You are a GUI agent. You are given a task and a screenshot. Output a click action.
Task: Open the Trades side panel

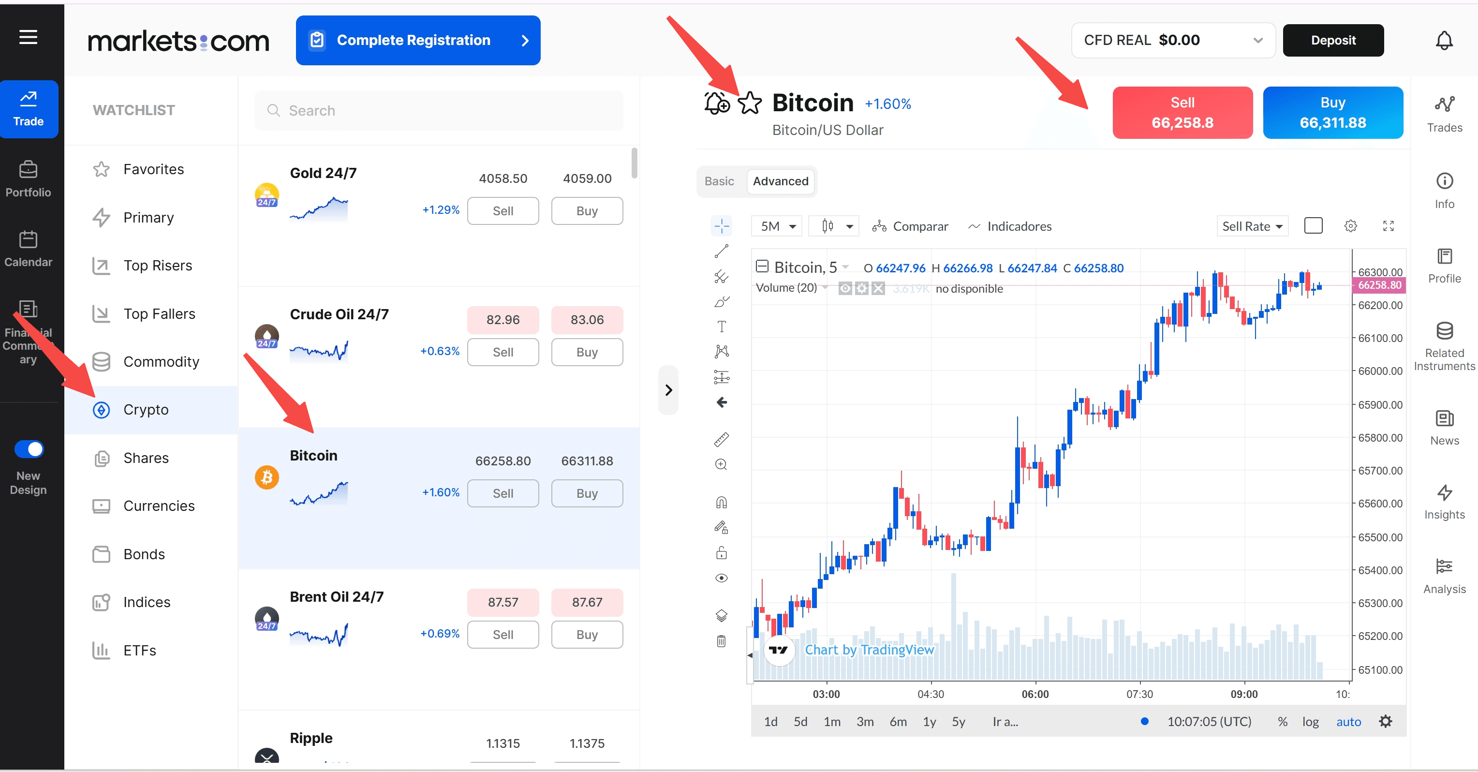tap(1444, 114)
